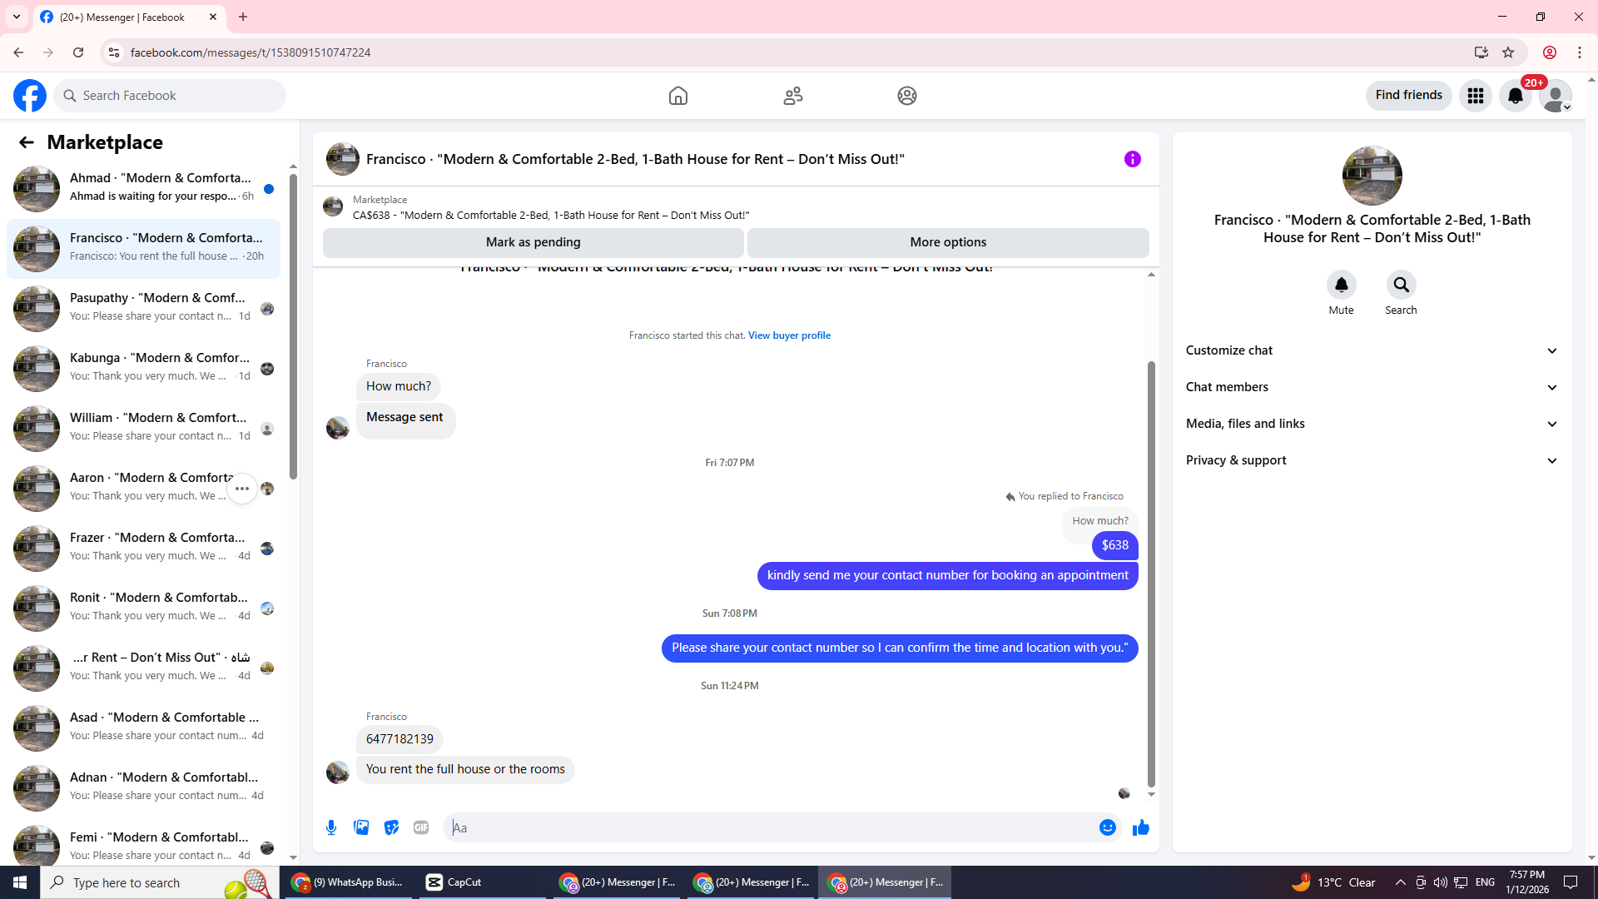Click the voice clip microphone icon
Screen dimensions: 1598x899
point(331,827)
